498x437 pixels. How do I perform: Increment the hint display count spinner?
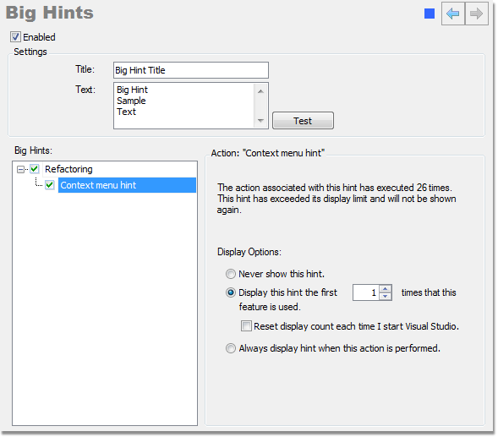(x=386, y=289)
